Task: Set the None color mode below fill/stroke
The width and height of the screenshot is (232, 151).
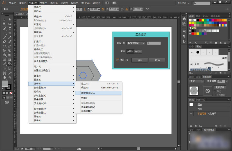Action: [11, 93]
